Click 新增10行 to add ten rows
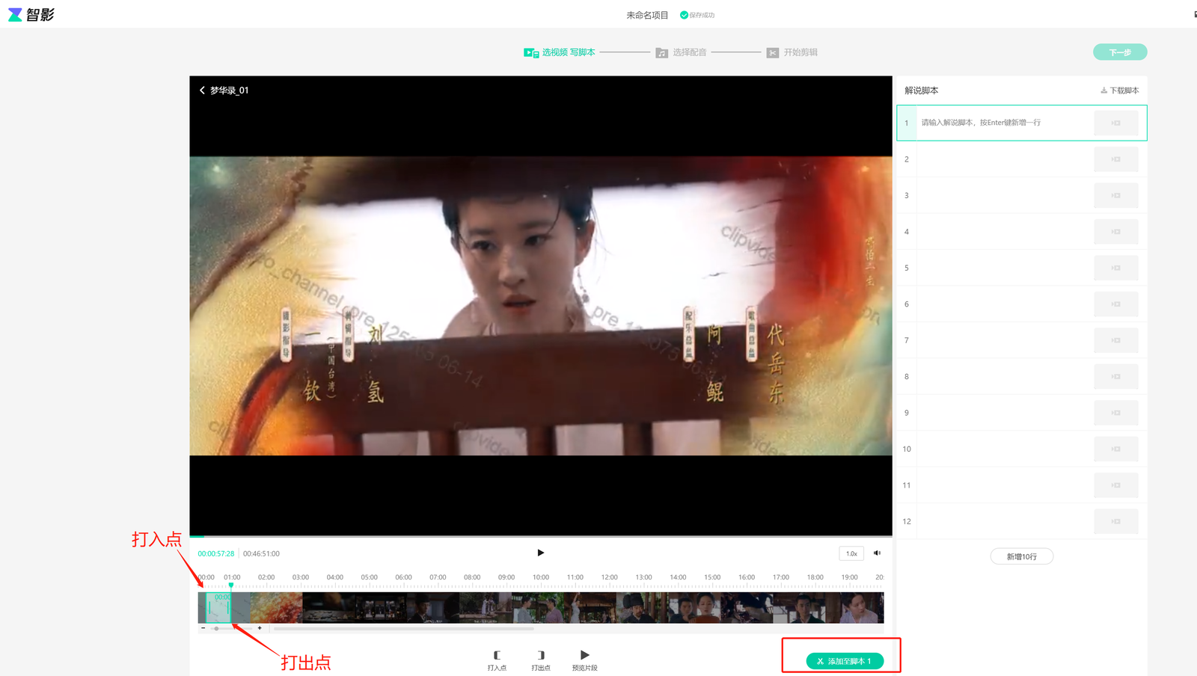The width and height of the screenshot is (1197, 676). (1022, 556)
